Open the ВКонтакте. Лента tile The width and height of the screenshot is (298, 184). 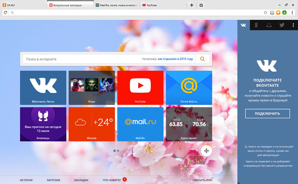coord(43,88)
